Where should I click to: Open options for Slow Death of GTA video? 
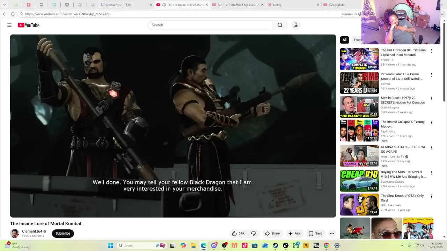point(432,196)
